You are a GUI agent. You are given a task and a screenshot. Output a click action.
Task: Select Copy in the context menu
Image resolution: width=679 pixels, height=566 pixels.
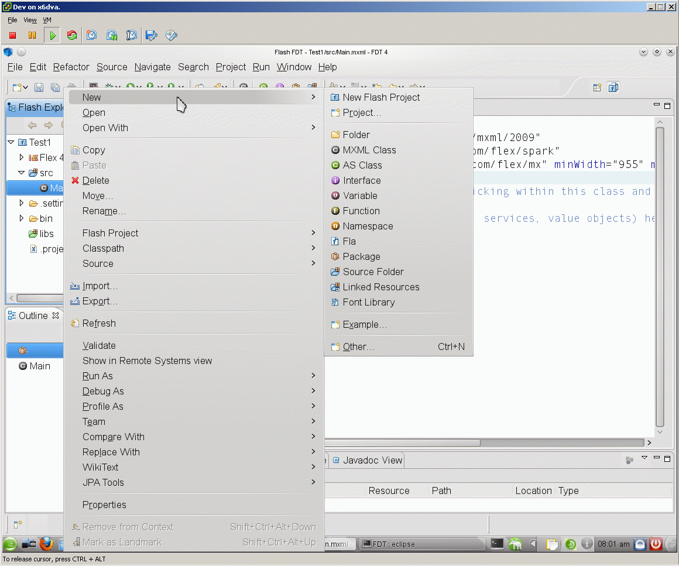click(x=194, y=150)
